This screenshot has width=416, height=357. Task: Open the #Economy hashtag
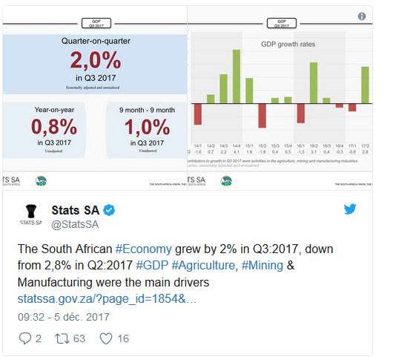[x=144, y=249]
